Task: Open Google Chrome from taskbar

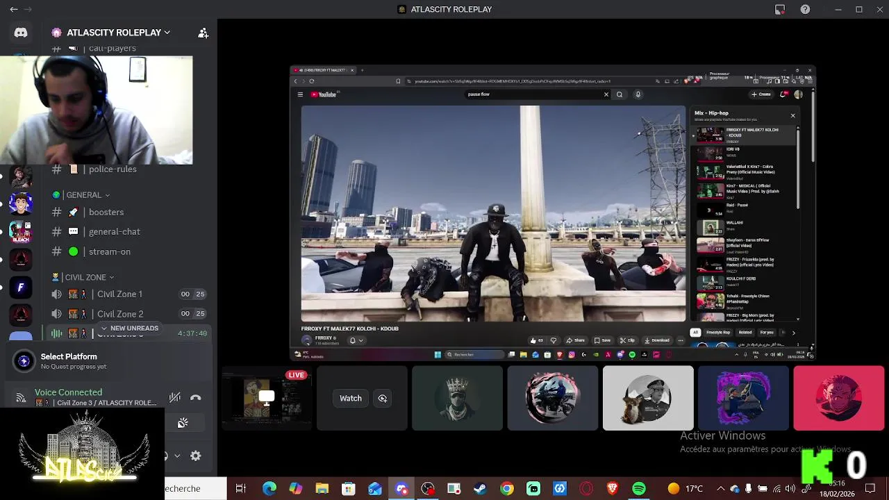Action: tap(507, 489)
